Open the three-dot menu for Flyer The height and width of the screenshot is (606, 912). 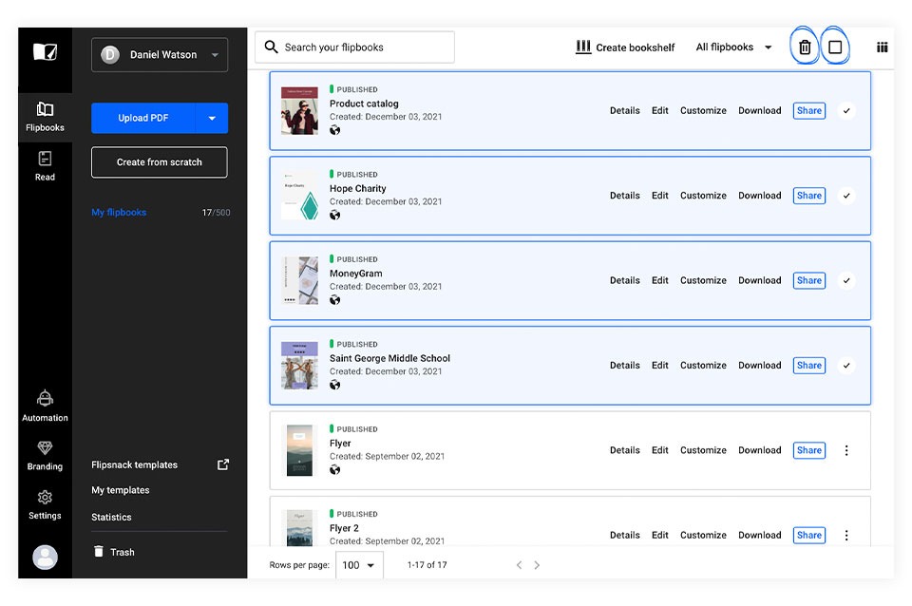click(x=846, y=450)
